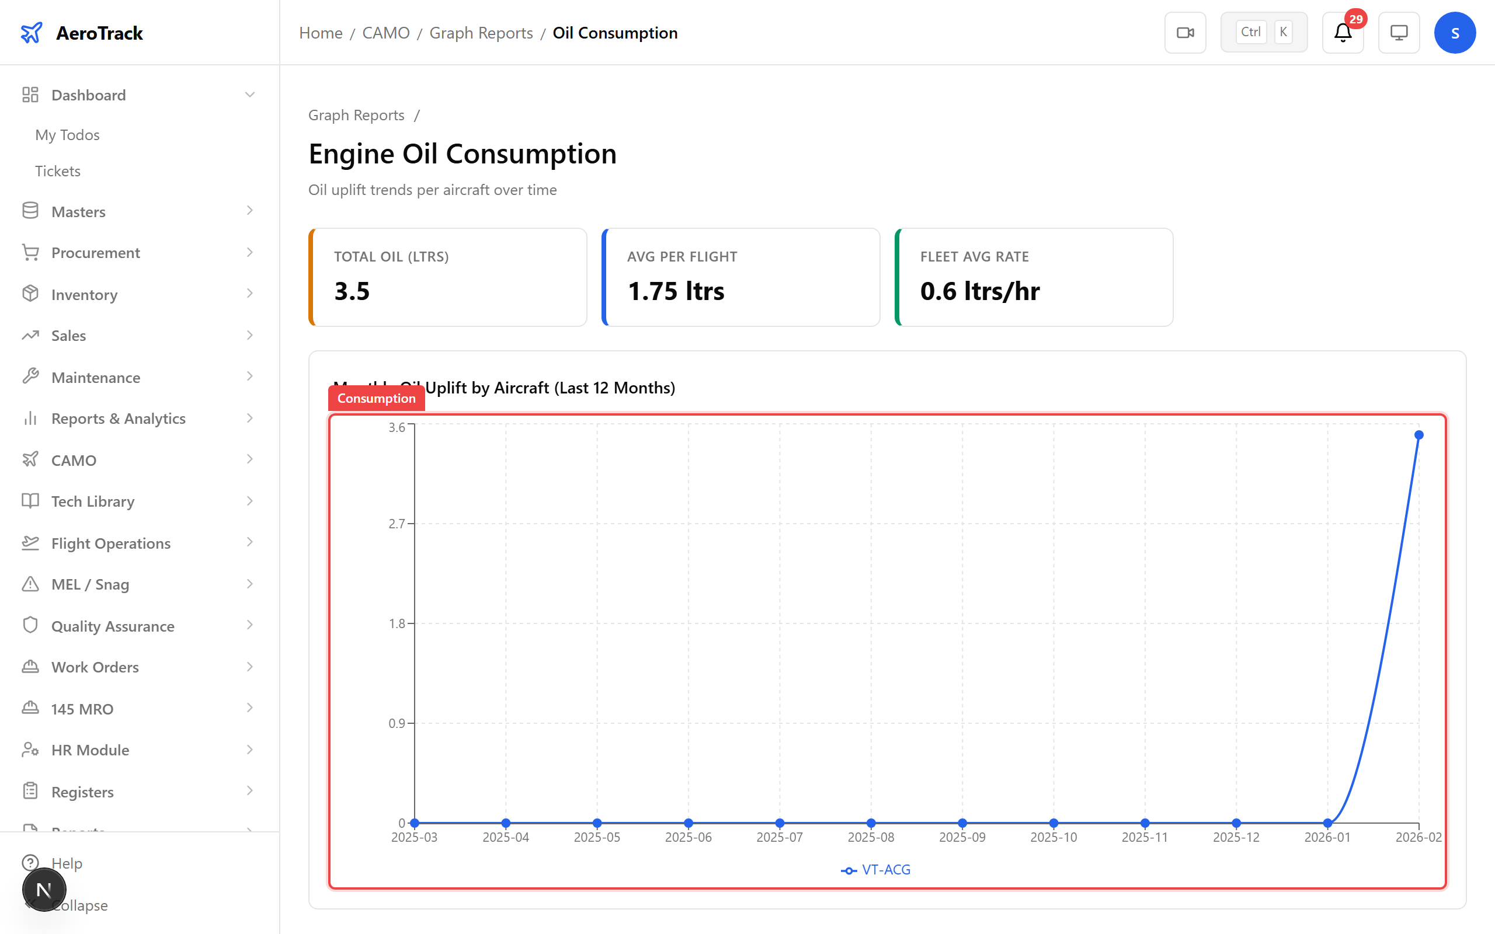
Task: Click the video camera icon in header
Action: (1185, 33)
